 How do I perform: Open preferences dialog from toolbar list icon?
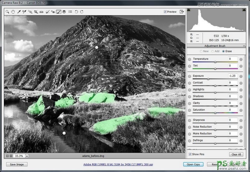coord(70,12)
